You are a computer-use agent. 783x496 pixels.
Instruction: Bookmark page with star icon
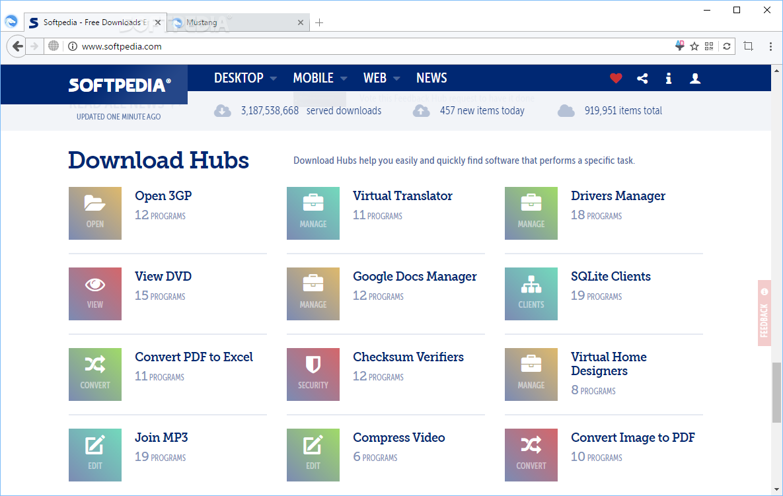[x=694, y=46]
